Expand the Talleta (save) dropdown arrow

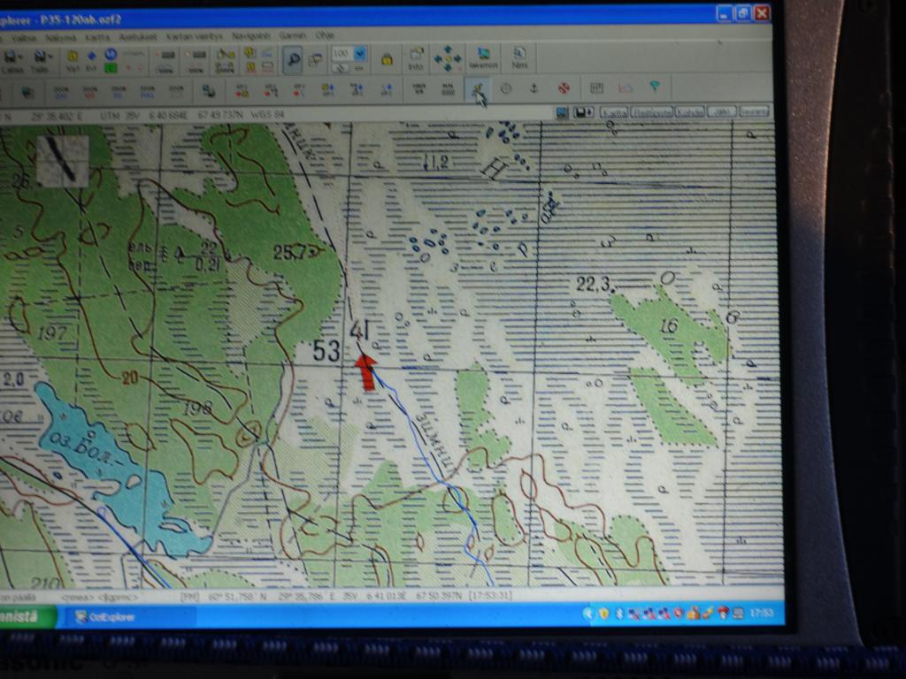50,57
